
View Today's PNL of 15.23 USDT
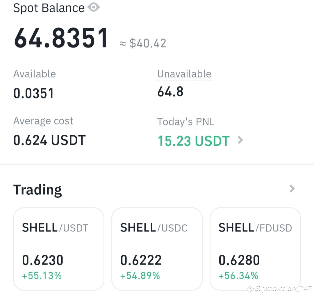(x=193, y=141)
